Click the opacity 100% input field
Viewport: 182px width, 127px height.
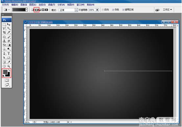92,10
